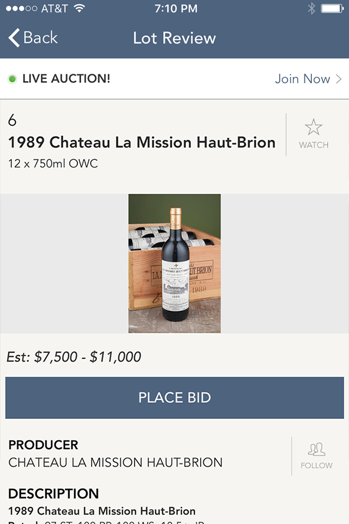This screenshot has width=349, height=524.
Task: Expand the Join Now chevron arrow
Action: 339,79
